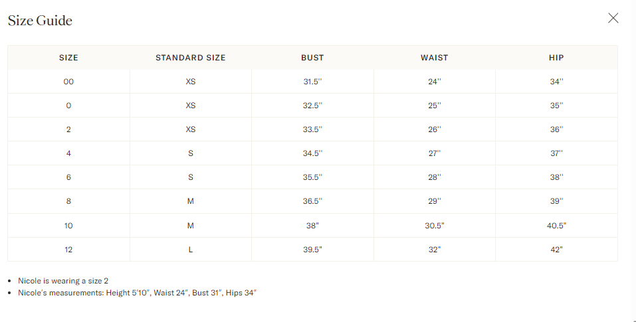
Task: Click the 36.5'' bust value
Action: [x=312, y=202]
